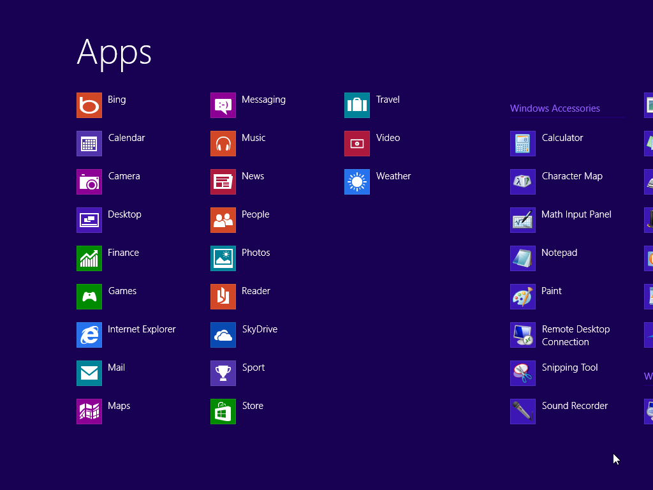
Task: Open the Bing app icon
Action: pyautogui.click(x=89, y=105)
